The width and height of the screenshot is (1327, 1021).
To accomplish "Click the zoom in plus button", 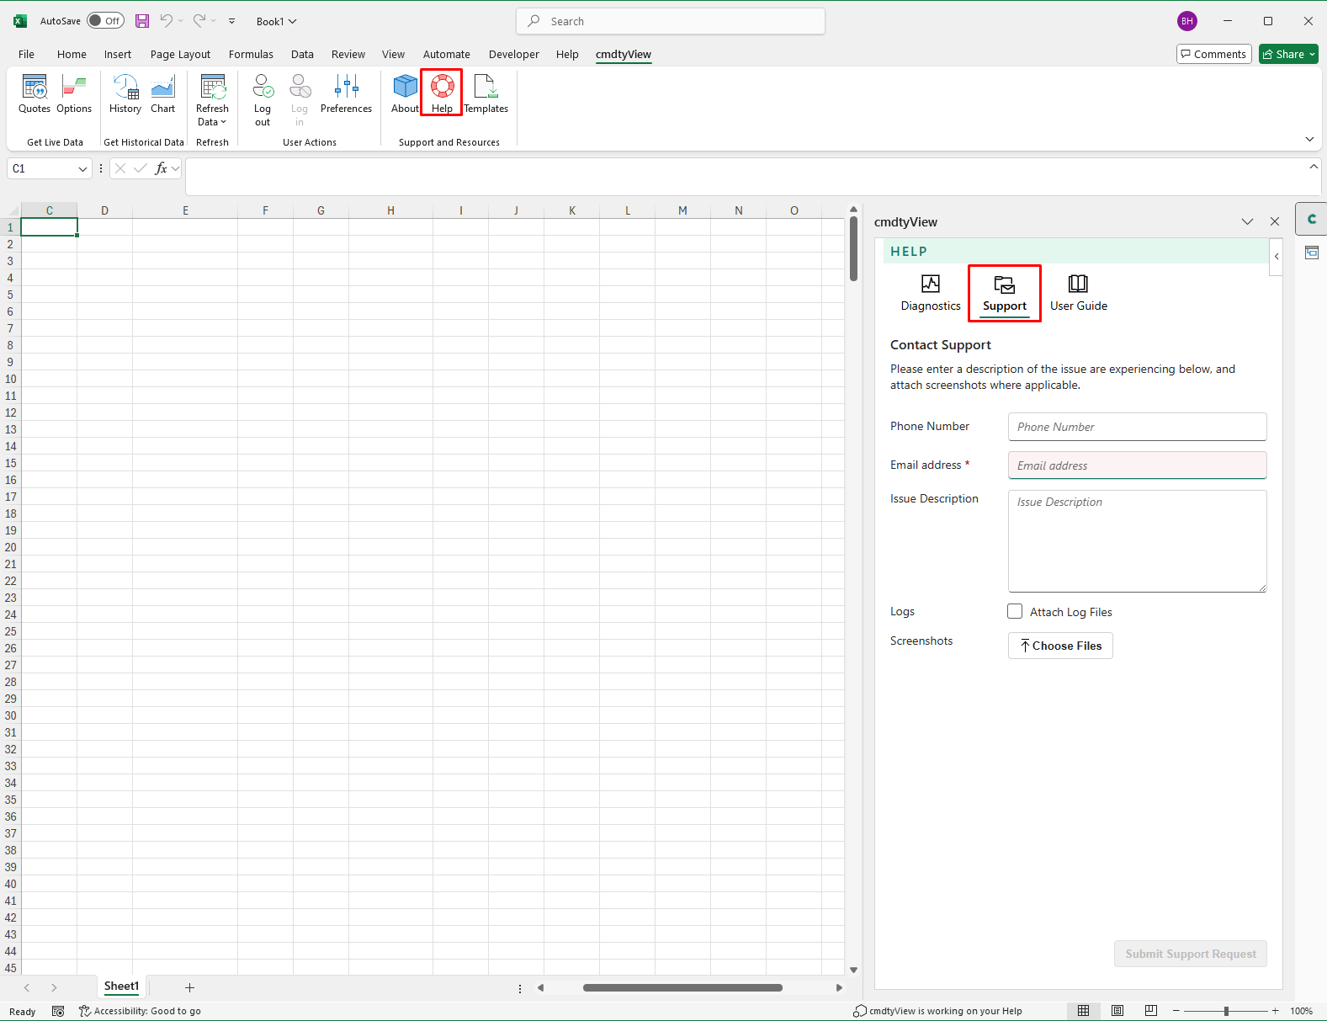I will [x=1276, y=1011].
